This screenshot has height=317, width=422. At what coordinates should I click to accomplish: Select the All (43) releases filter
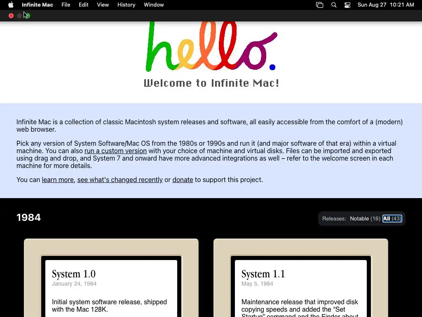(392, 219)
